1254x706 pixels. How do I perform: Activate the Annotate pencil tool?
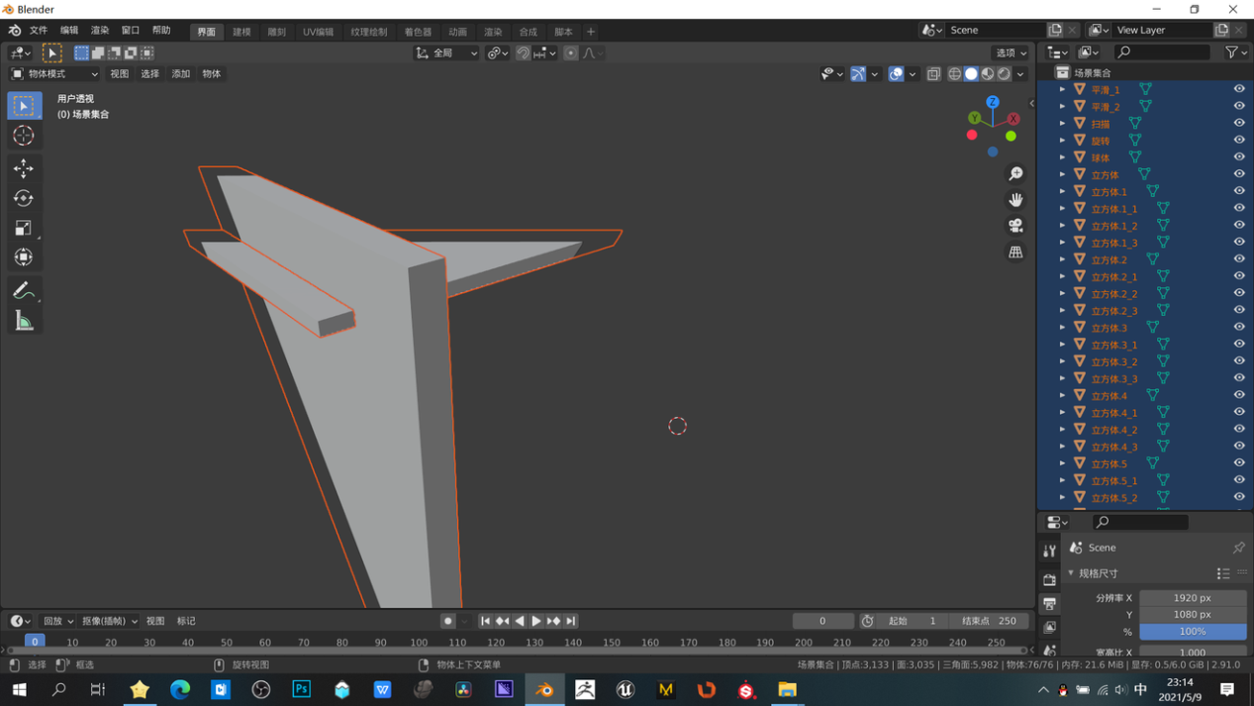24,291
